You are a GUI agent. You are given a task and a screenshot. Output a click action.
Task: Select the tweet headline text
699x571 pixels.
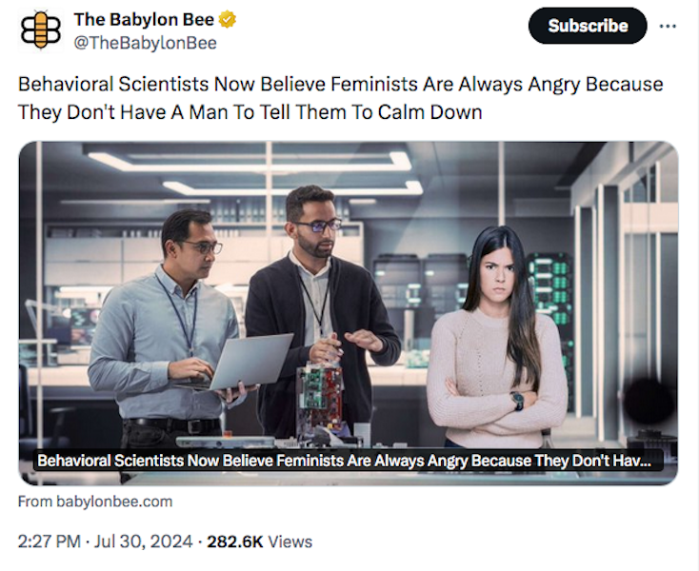(x=340, y=98)
